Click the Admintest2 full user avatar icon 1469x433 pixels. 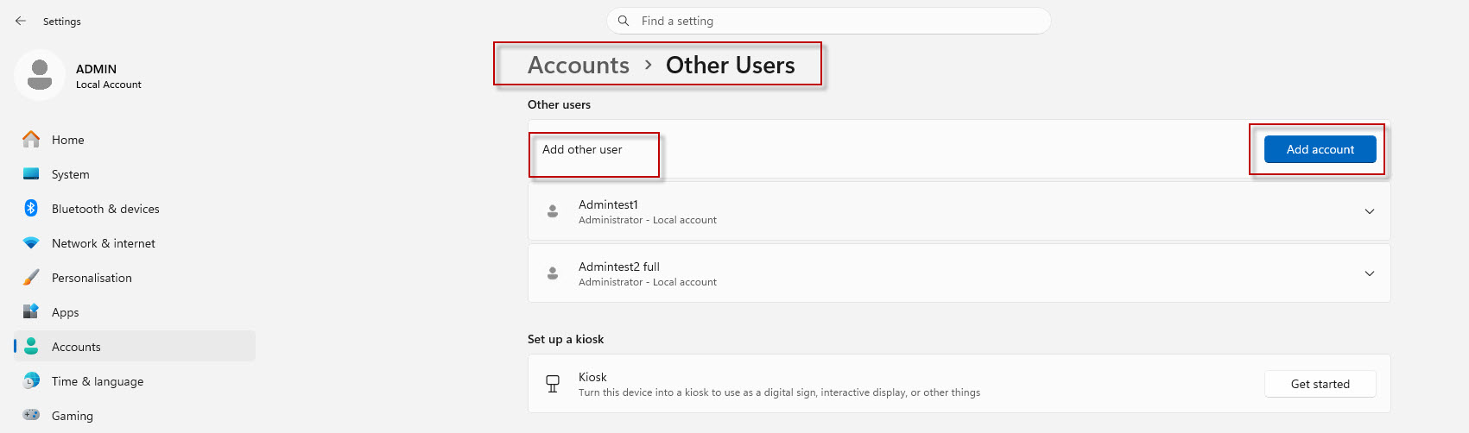tap(553, 273)
